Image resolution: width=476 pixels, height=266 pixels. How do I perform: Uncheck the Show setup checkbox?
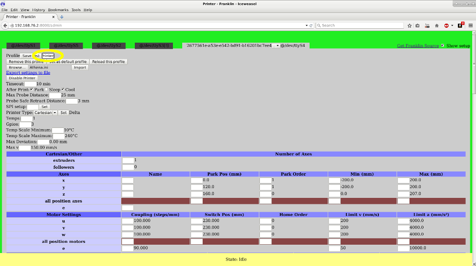click(x=443, y=46)
